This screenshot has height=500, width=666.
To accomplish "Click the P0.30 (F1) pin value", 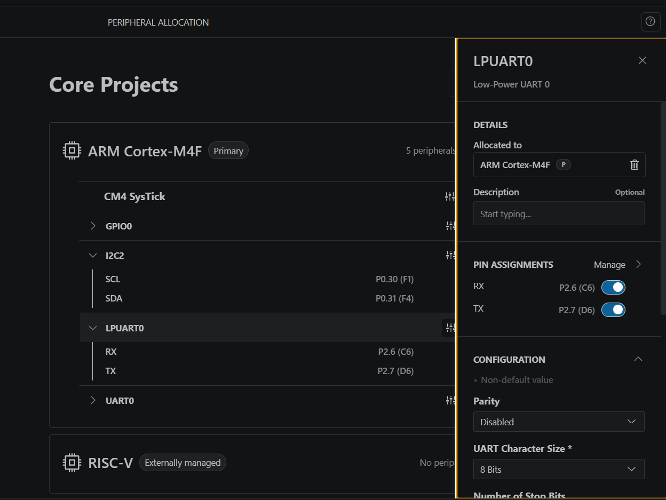I will tap(394, 279).
